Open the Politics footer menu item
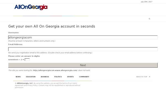This screenshot has height=110, width=166. tap(58, 77)
